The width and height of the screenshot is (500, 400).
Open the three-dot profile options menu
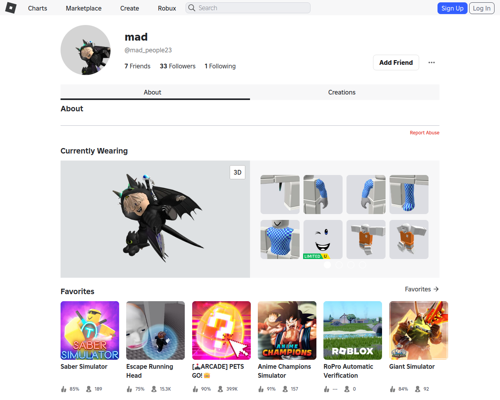click(432, 62)
